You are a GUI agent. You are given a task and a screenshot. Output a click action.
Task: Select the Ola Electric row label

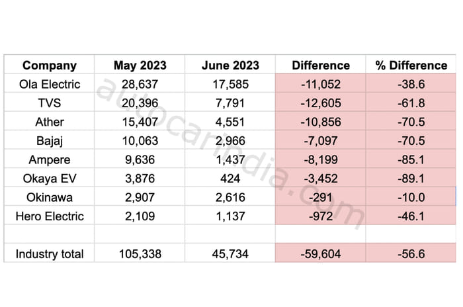[49, 84]
